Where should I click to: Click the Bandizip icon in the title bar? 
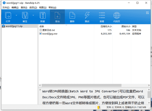pyautogui.click(x=4, y=3)
